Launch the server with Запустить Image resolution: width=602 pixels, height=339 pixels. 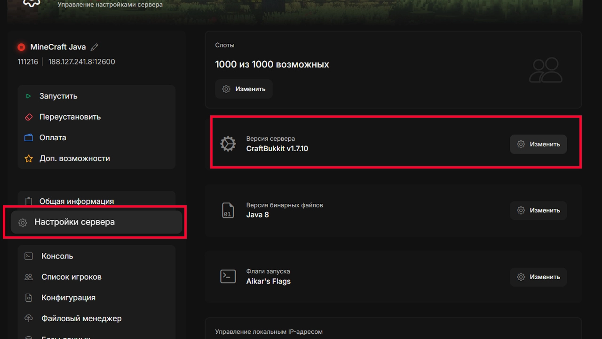[x=58, y=96]
